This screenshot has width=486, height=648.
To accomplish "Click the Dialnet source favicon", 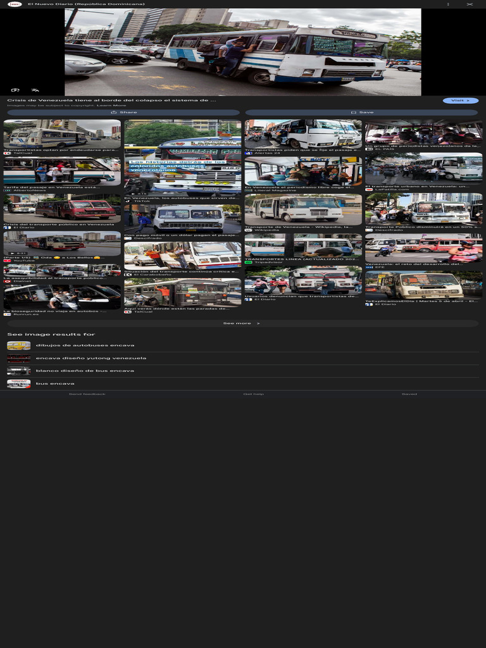I will (x=7, y=282).
